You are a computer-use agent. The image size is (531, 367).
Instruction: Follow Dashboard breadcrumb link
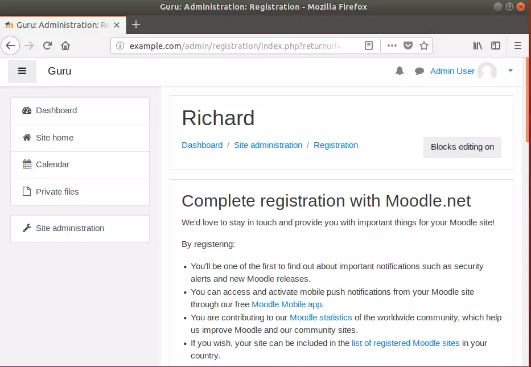click(x=202, y=145)
